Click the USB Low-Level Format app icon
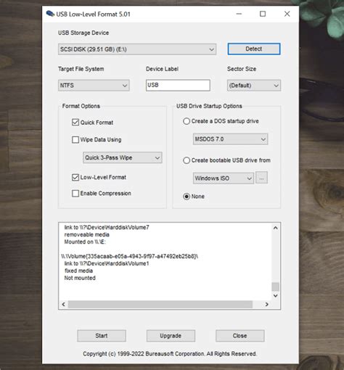The height and width of the screenshot is (370, 344). pyautogui.click(x=50, y=14)
